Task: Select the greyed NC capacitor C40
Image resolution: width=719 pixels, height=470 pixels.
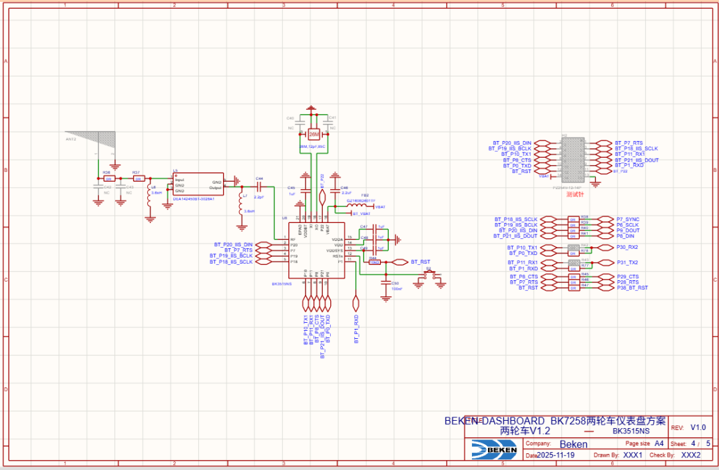Action: coord(300,123)
